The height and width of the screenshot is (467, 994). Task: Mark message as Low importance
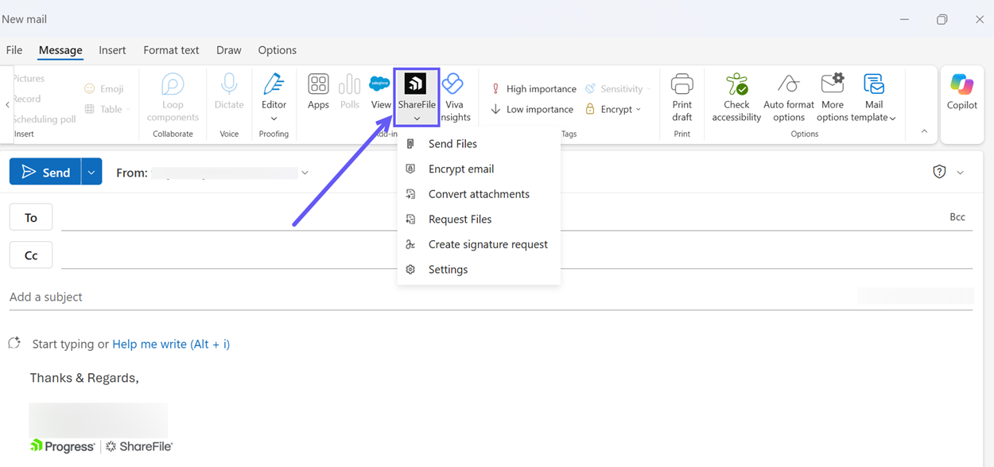[532, 109]
